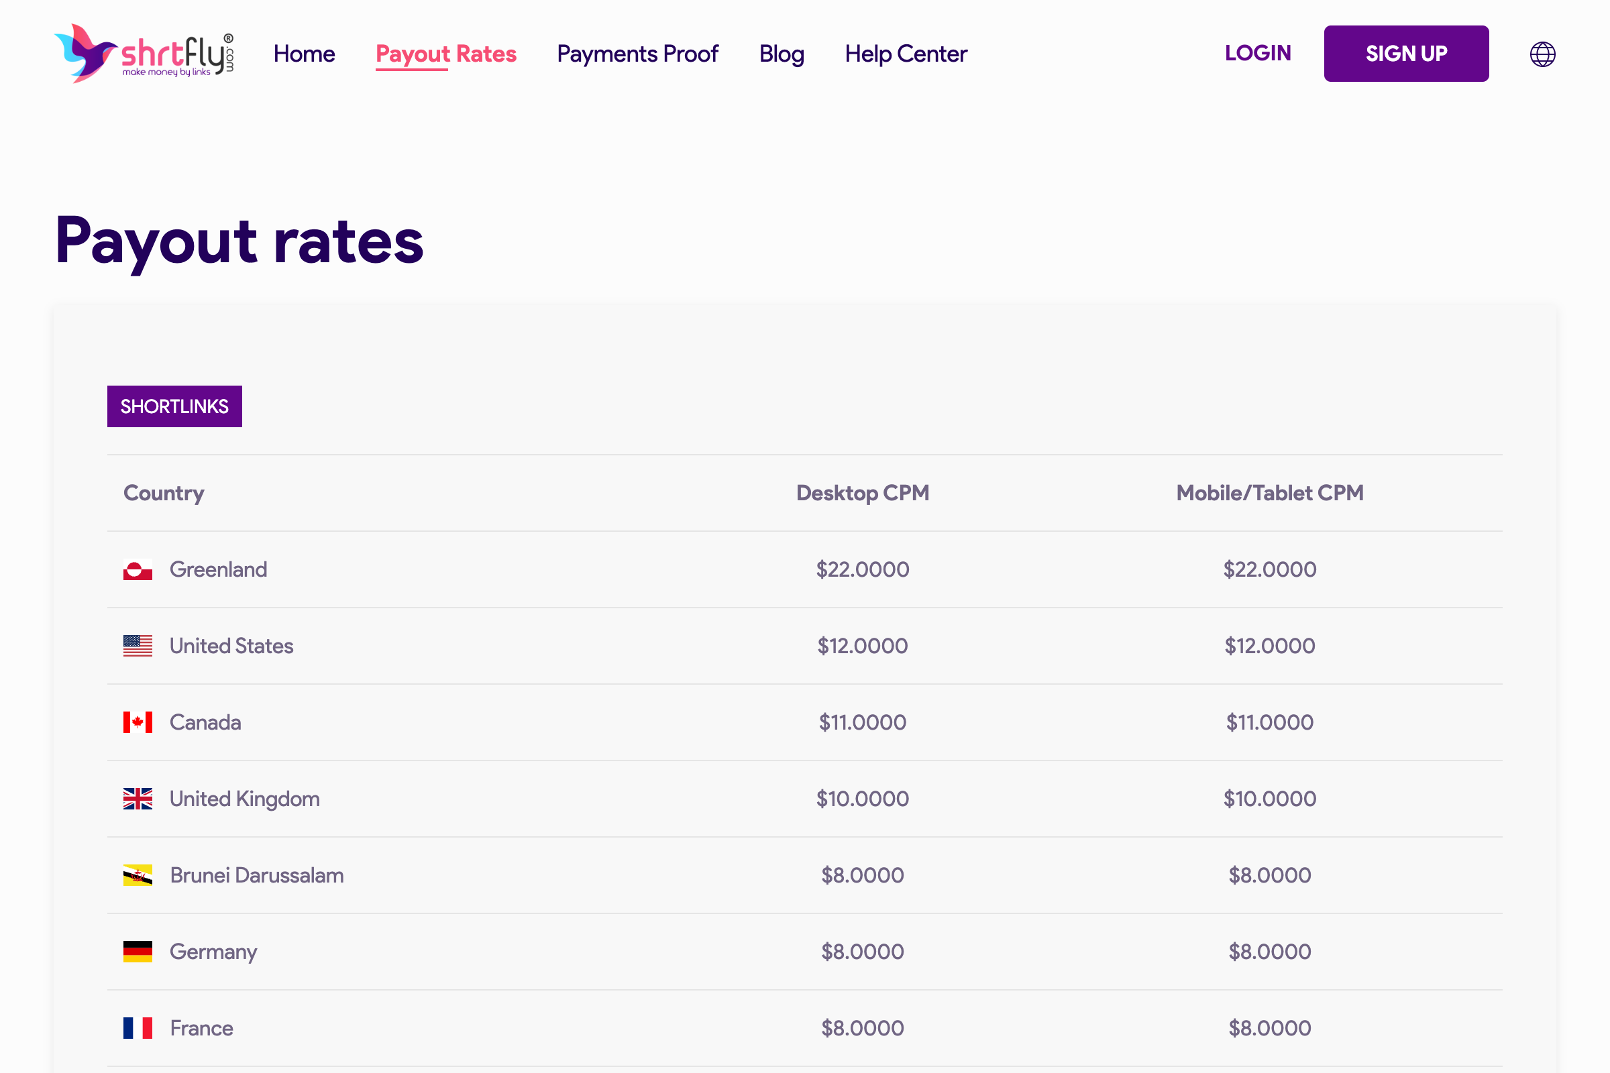The height and width of the screenshot is (1073, 1610).
Task: Click the United Kingdom country name
Action: [244, 799]
